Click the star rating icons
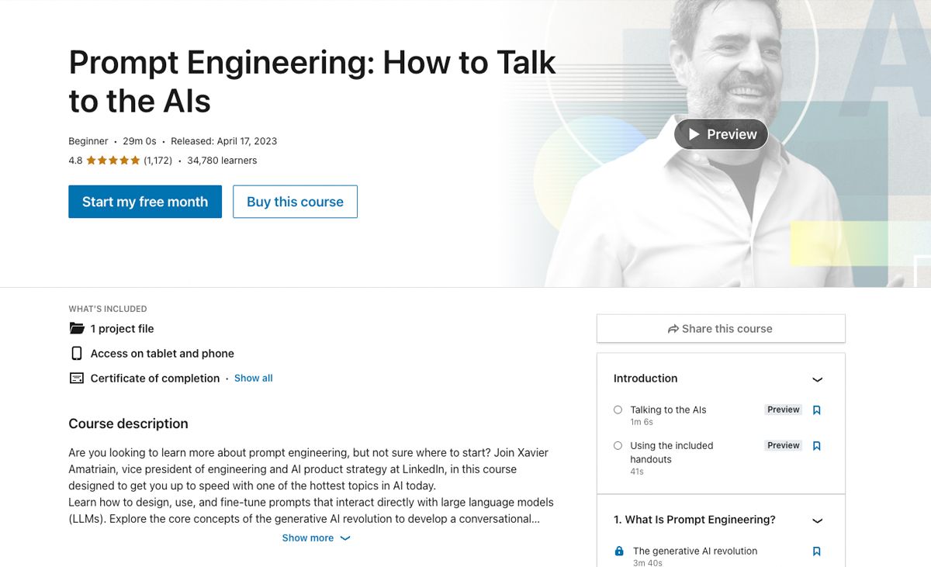This screenshot has width=931, height=567. [x=112, y=161]
